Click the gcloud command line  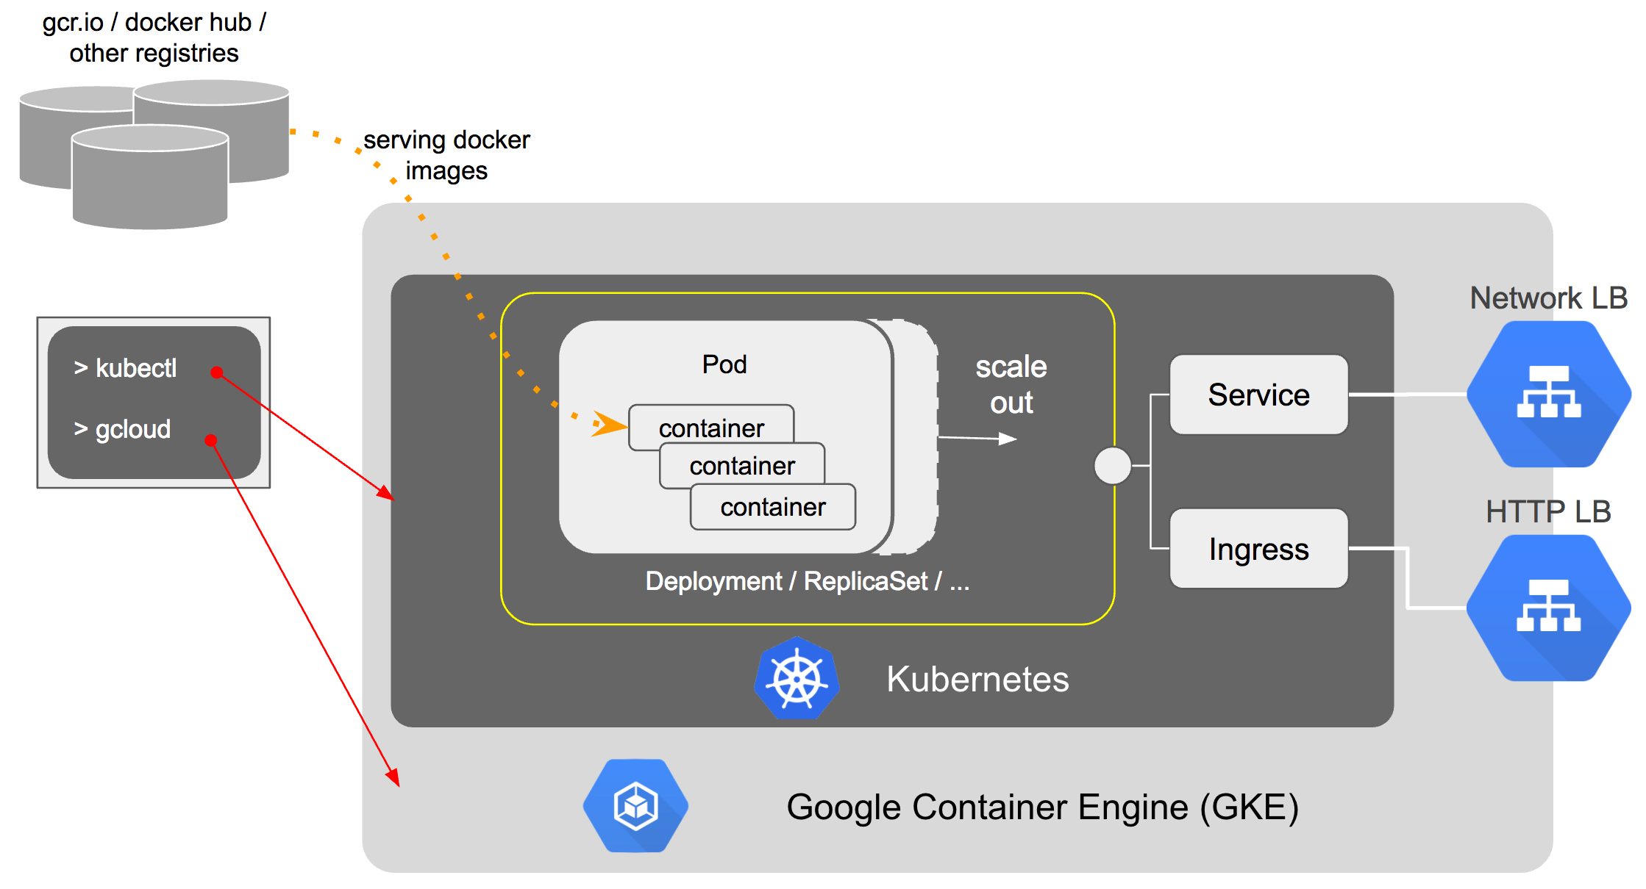coord(123,429)
